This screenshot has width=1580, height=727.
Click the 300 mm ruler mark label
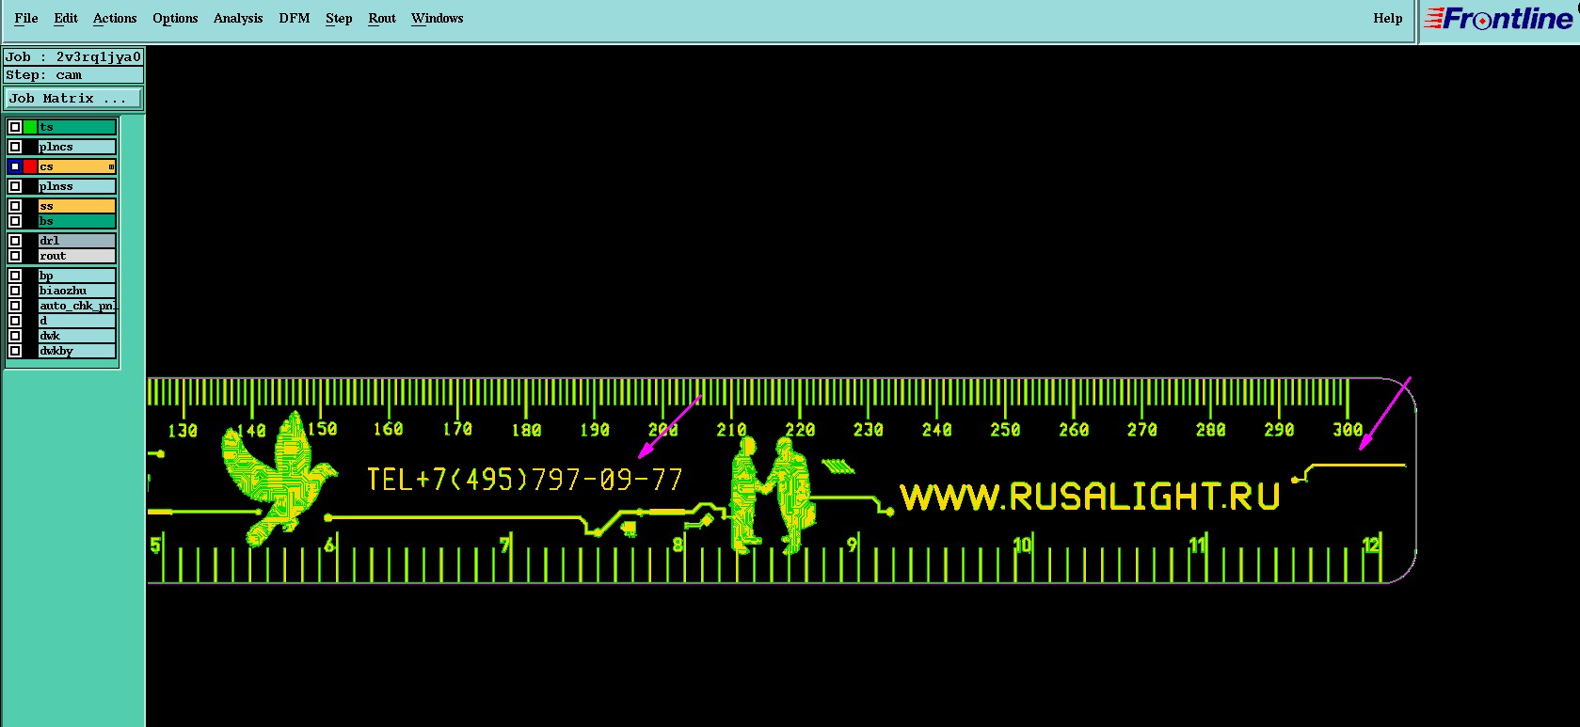(1348, 430)
